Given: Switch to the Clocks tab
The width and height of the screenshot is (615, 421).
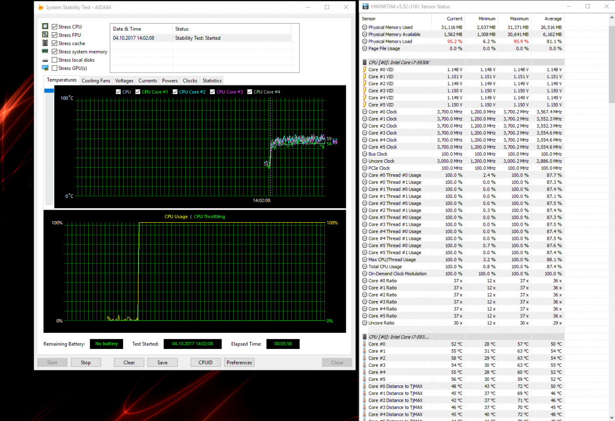Looking at the screenshot, I should [x=190, y=80].
